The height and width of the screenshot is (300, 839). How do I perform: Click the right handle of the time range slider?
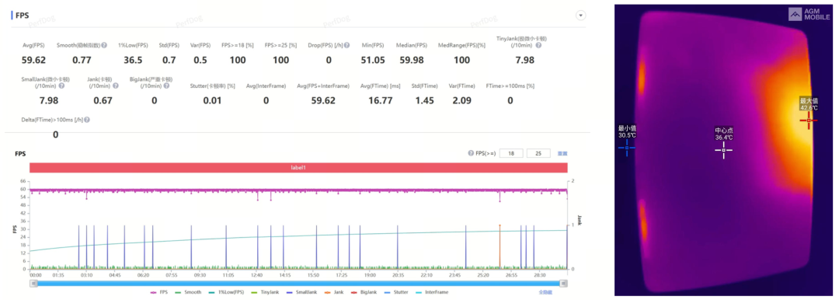(563, 283)
